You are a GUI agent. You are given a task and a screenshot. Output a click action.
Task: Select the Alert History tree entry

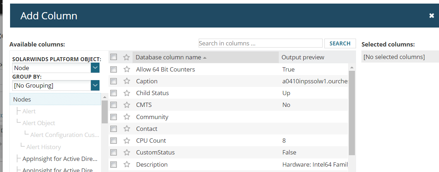[43, 147]
